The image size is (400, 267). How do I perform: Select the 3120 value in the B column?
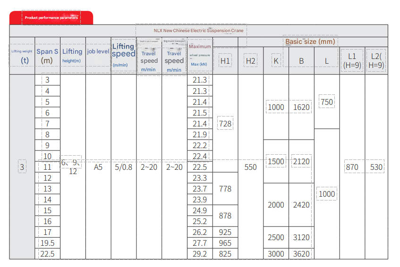click(301, 237)
